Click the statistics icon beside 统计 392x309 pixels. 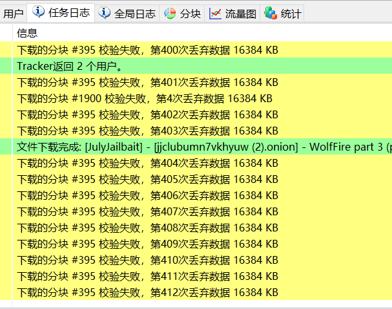(271, 13)
